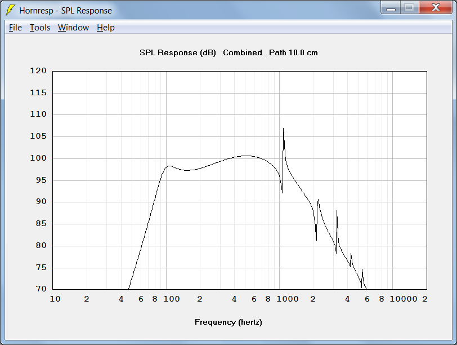Click the 'Path 10.0 cm' label

(x=293, y=53)
